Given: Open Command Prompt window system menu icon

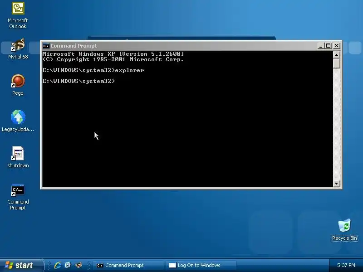Looking at the screenshot, I should (x=46, y=46).
